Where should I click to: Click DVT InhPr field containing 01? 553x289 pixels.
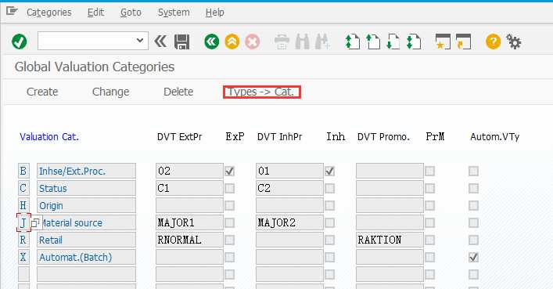tap(289, 171)
